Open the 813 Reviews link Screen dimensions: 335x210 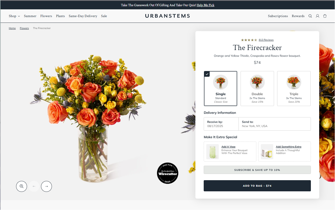point(266,40)
